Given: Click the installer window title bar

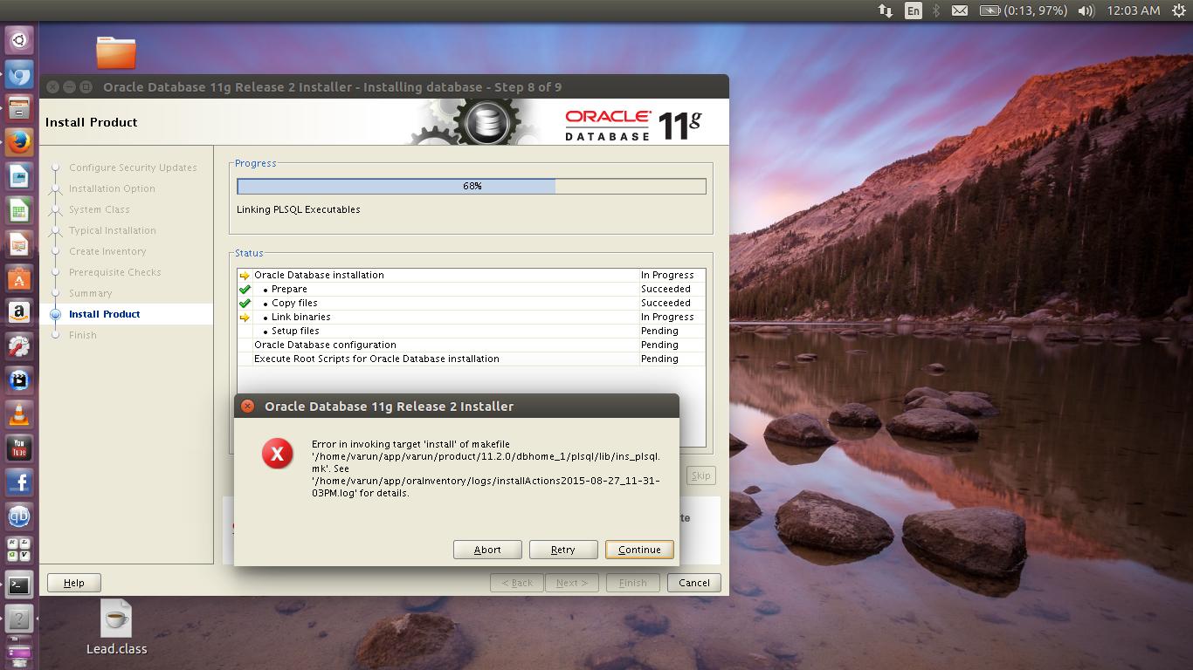Looking at the screenshot, I should [384, 87].
